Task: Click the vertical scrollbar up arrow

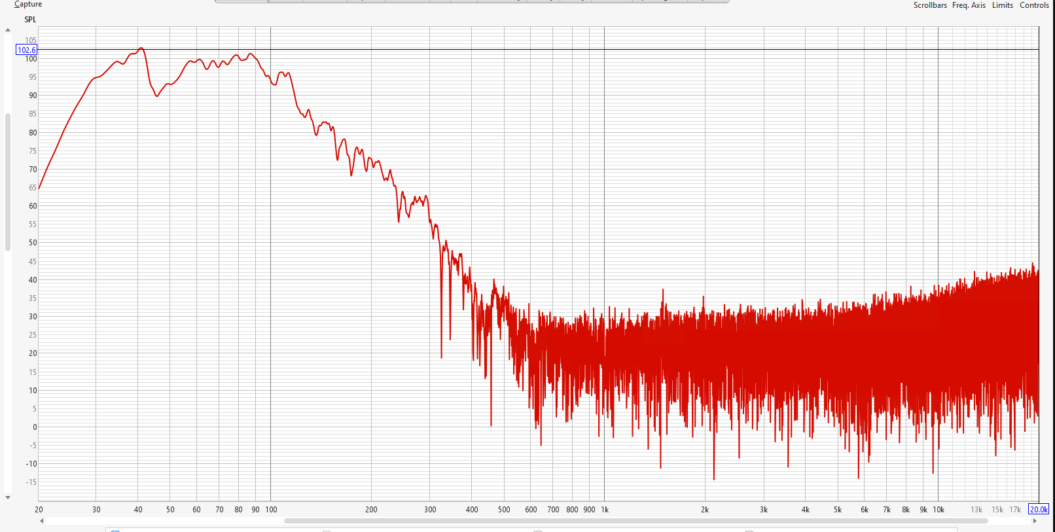Action: (8, 30)
